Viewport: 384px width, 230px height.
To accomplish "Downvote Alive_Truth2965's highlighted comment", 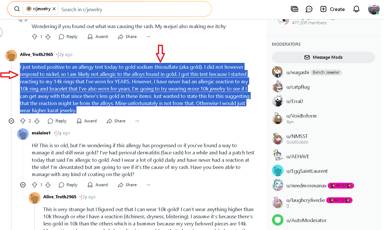I will coord(37,121).
